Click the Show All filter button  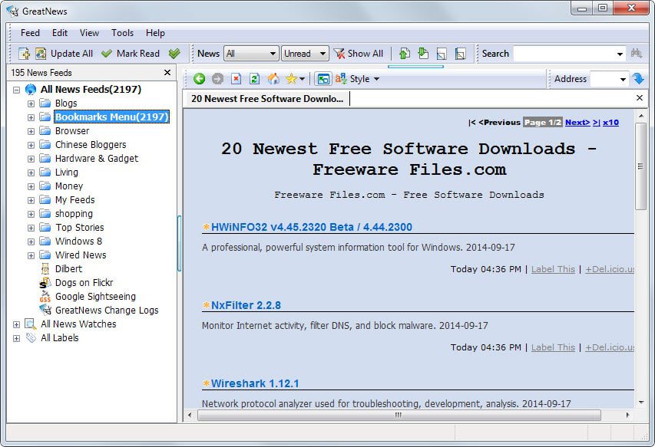[359, 54]
